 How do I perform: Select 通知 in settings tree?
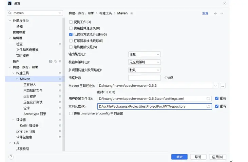(19, 26)
